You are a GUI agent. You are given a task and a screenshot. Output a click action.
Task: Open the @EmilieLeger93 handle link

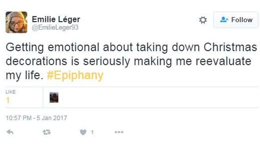click(x=55, y=27)
